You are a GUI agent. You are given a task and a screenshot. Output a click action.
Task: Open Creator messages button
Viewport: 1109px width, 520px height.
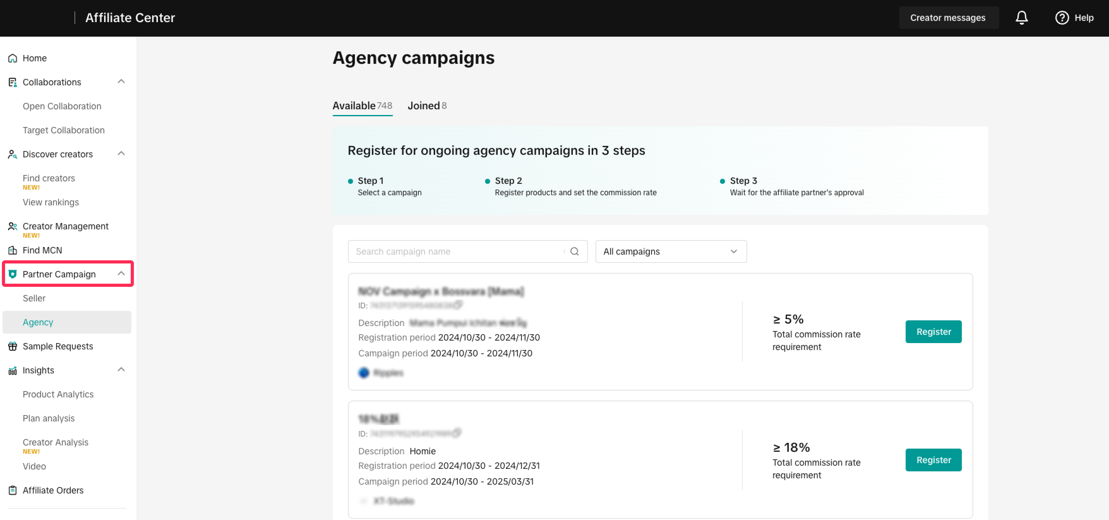tap(948, 18)
